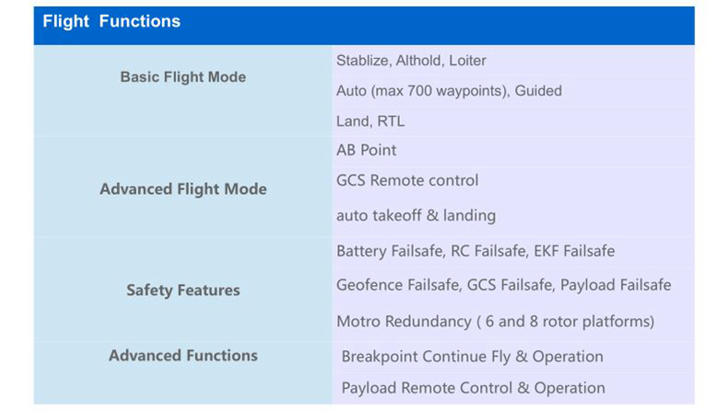Click the Loiter mode text
This screenshot has width=728, height=411.
(467, 61)
